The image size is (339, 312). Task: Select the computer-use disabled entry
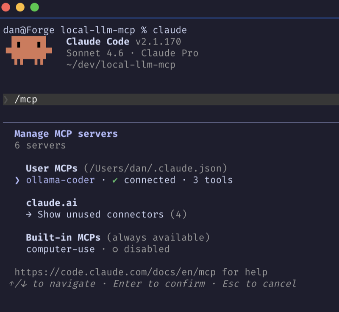(98, 249)
